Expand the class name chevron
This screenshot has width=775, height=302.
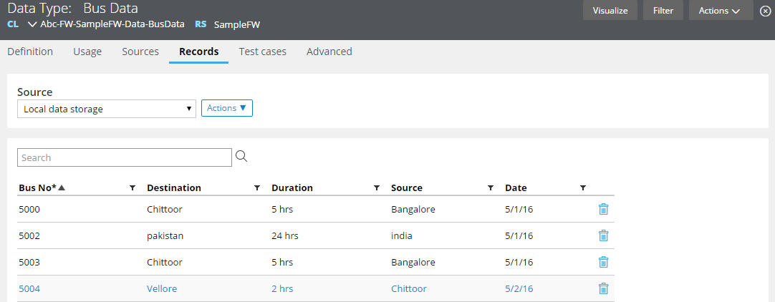coord(32,24)
